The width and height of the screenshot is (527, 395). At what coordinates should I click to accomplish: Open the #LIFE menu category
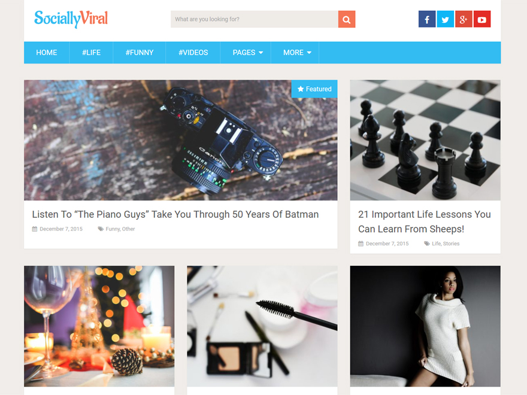pyautogui.click(x=92, y=53)
